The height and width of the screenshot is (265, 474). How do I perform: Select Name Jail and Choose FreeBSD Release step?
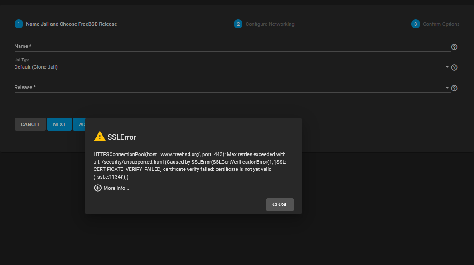point(72,24)
